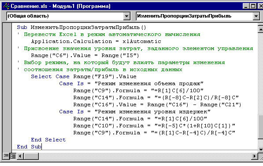
Task: Click the line 'Range("C6").Value = Range("I5")'
Action: pyautogui.click(x=85, y=55)
